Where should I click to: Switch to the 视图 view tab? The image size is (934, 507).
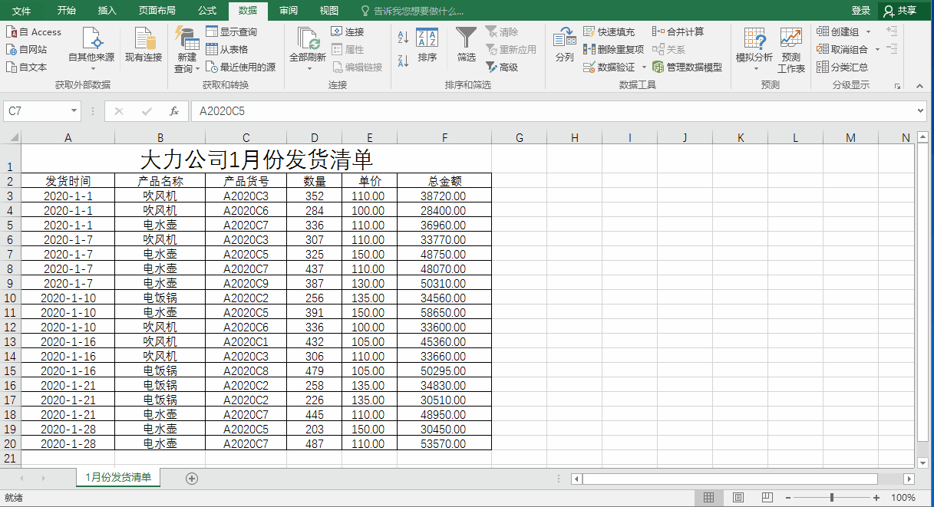click(329, 11)
